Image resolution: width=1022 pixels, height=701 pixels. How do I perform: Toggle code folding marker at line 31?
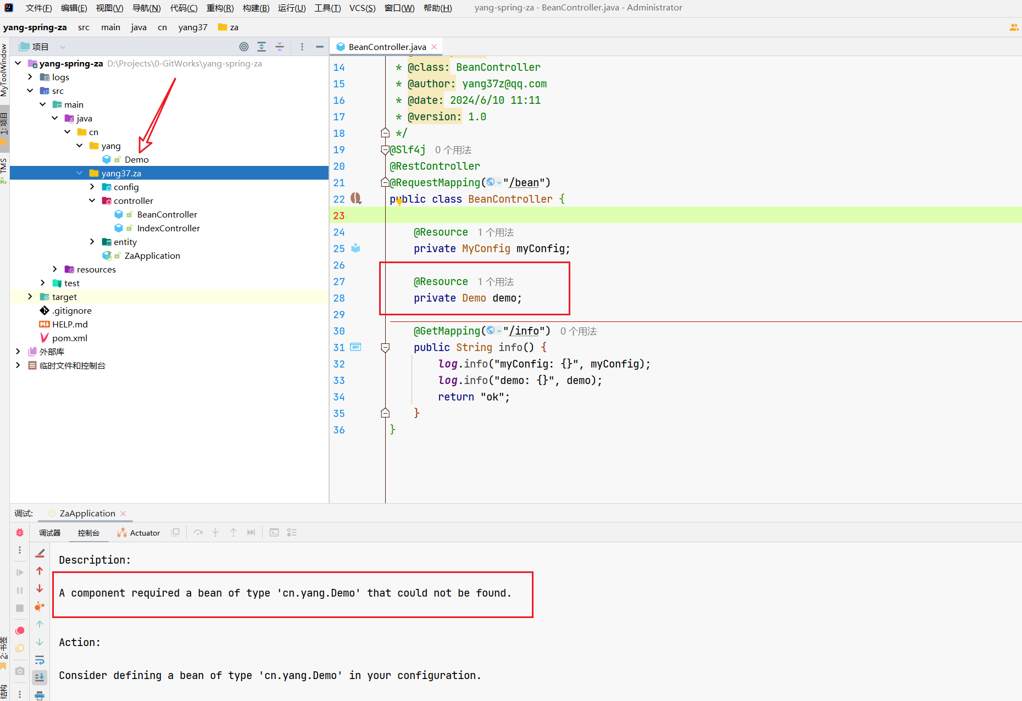(385, 347)
